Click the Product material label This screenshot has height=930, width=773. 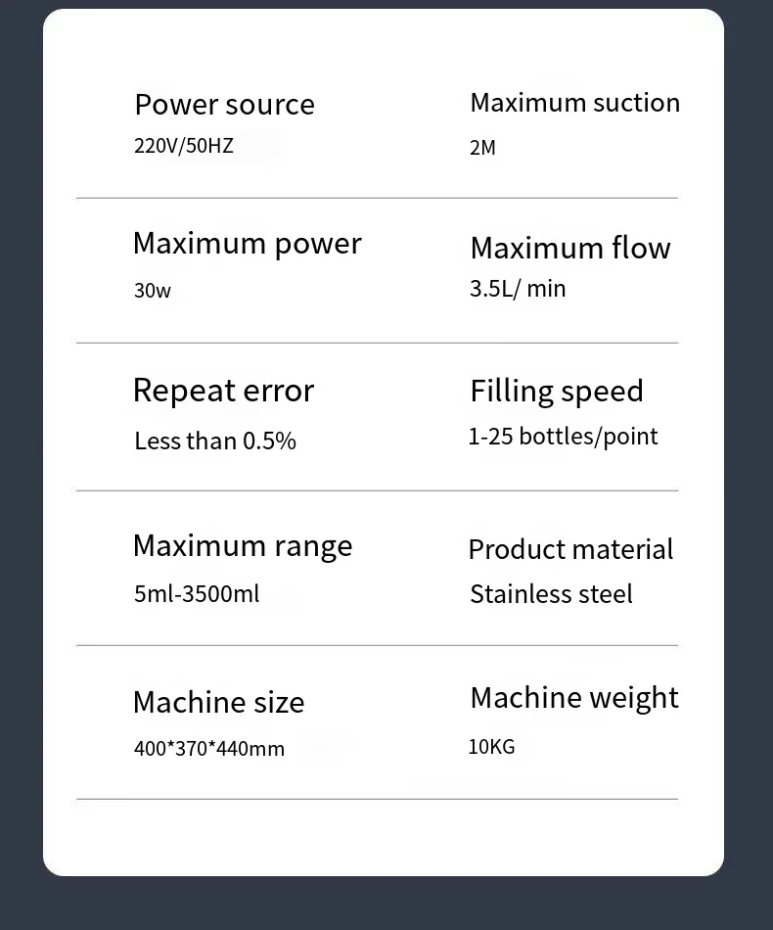570,549
